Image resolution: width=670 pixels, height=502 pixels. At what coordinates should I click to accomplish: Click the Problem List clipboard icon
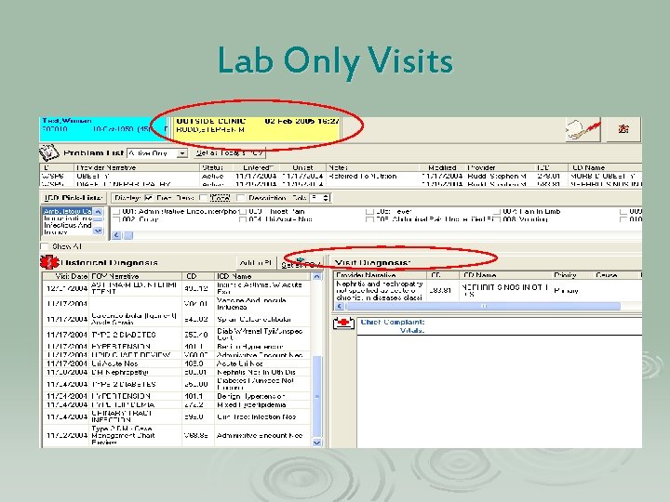[x=49, y=152]
